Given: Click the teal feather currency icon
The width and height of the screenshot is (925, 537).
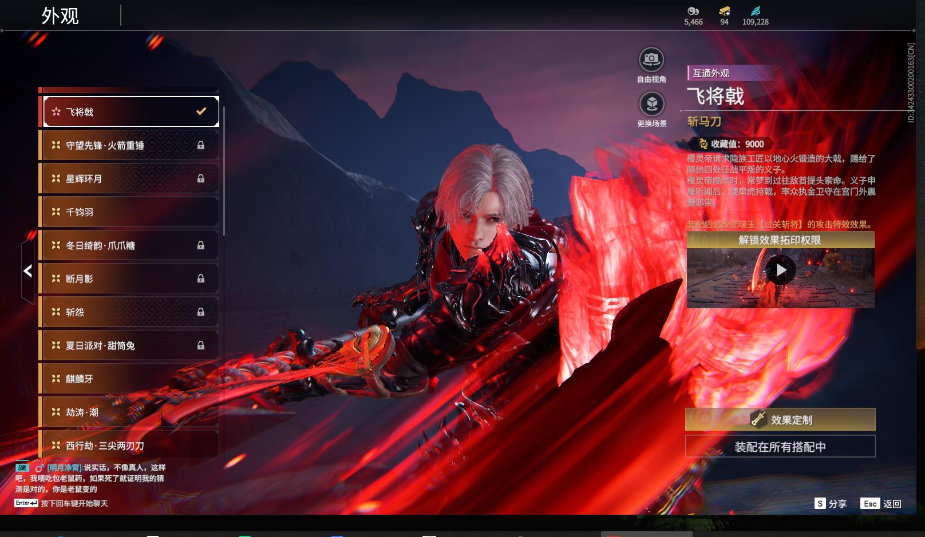Looking at the screenshot, I should click(756, 11).
